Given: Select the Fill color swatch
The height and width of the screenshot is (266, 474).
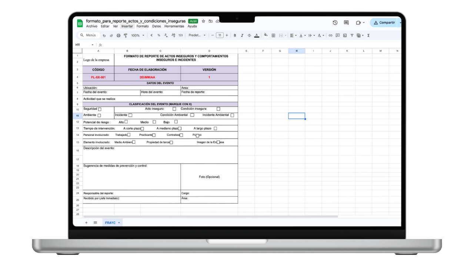Looking at the screenshot, I should [266, 35].
